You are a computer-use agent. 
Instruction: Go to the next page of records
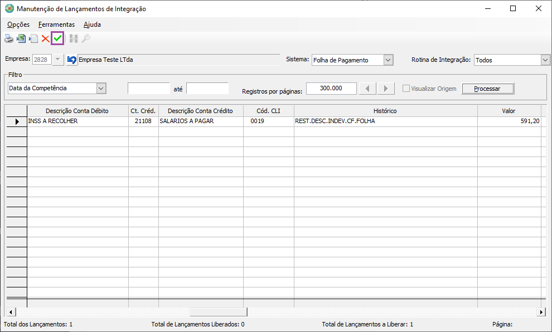point(386,88)
